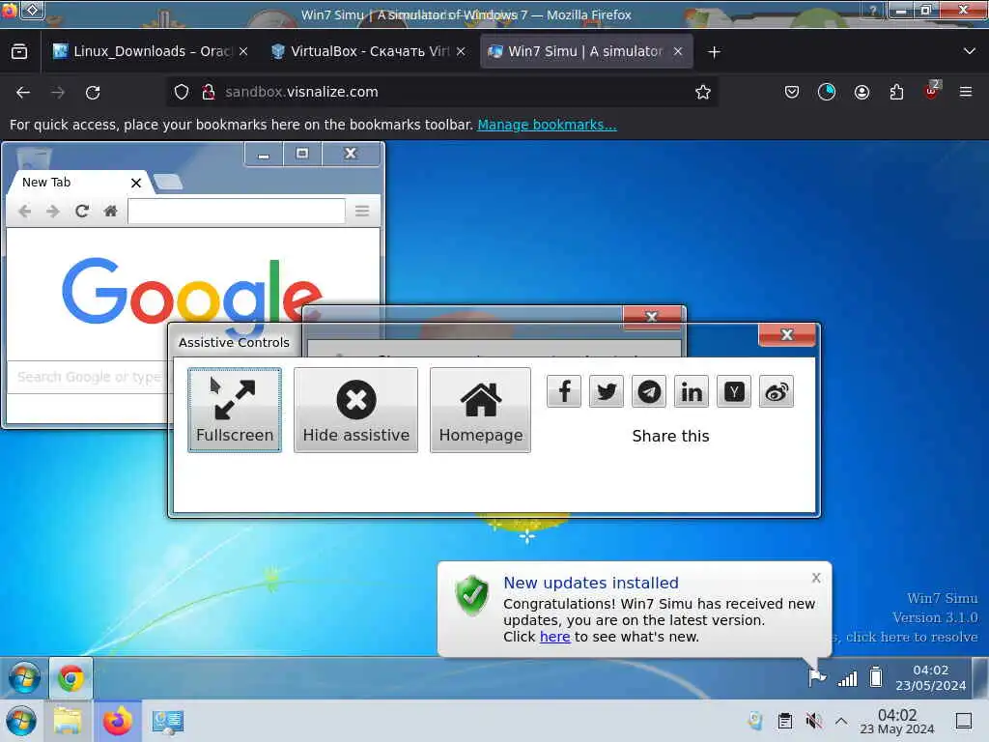Screen dimensions: 989x742
Task: Close the VirtualBox Firefox tab
Action: click(x=461, y=51)
